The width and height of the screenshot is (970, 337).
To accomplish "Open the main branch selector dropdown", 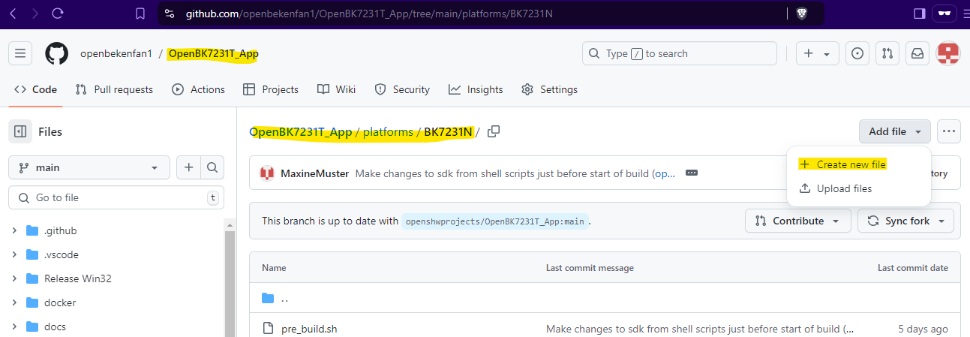I will point(89,167).
